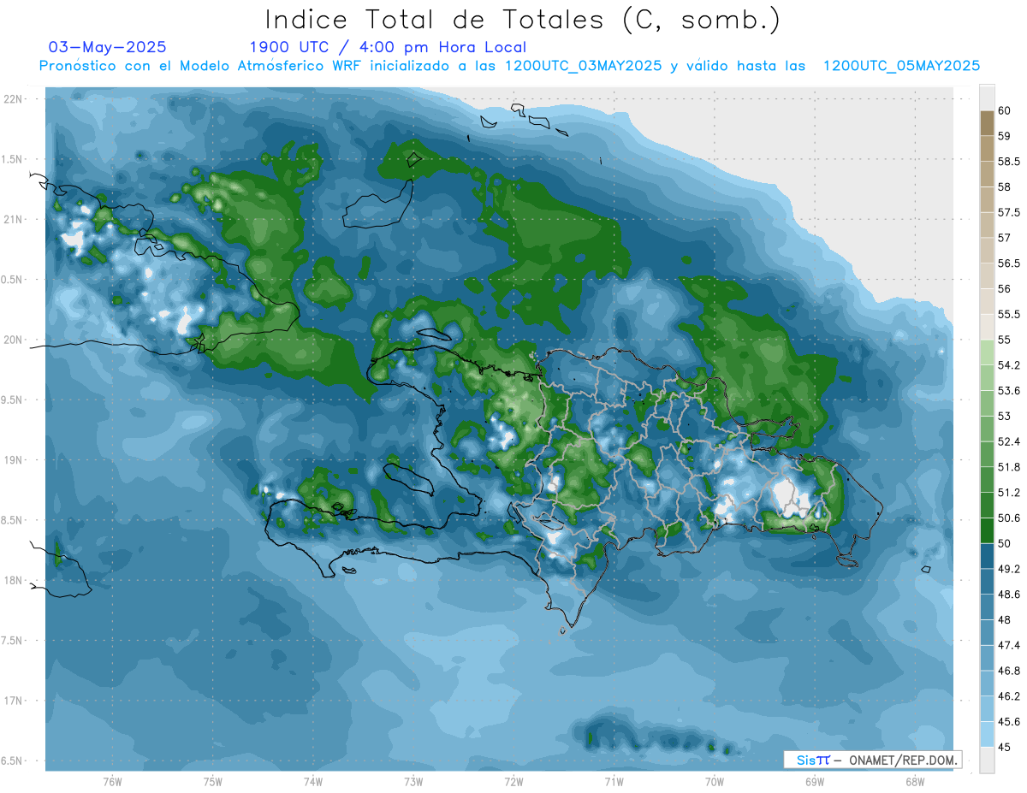1027x793 pixels.
Task: Click the '1900 UTC / 4:00 pm Hora Local' text
Action: 388,47
